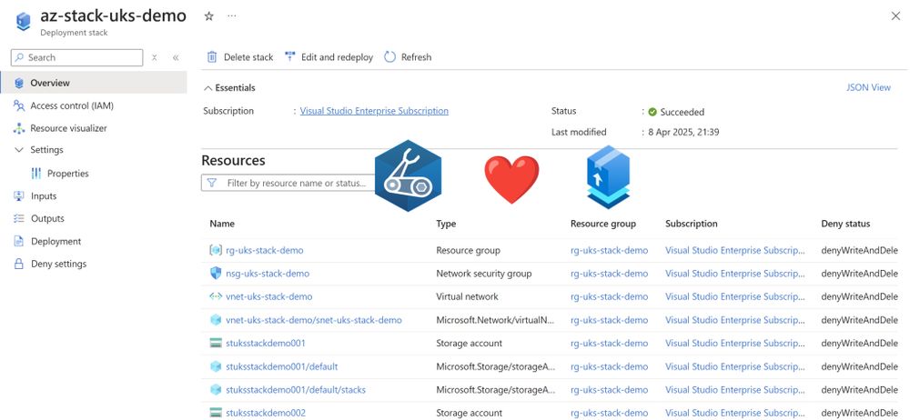Open the Visual Studio Enterprise Subscription essentials link

click(374, 111)
